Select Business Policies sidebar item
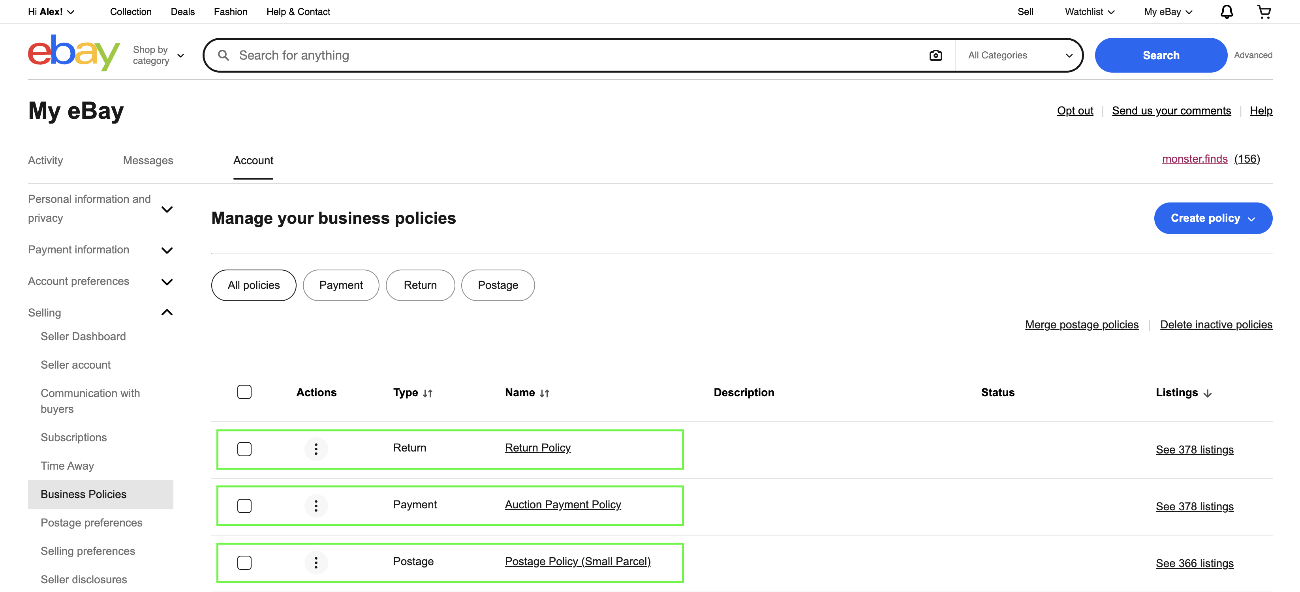The image size is (1300, 592). point(100,495)
